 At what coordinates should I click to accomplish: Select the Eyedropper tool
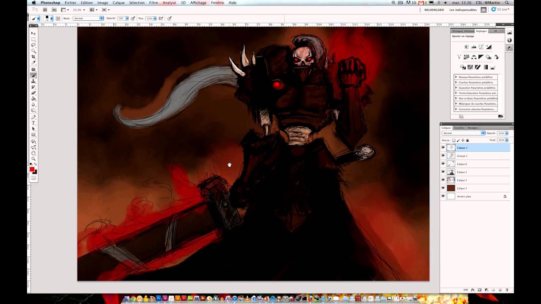(x=33, y=62)
